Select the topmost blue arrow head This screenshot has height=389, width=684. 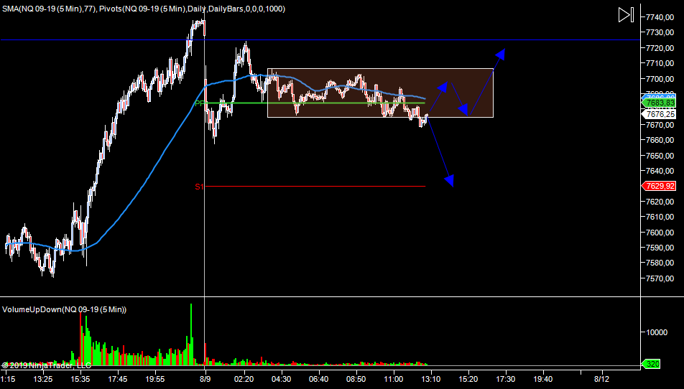[x=500, y=54]
